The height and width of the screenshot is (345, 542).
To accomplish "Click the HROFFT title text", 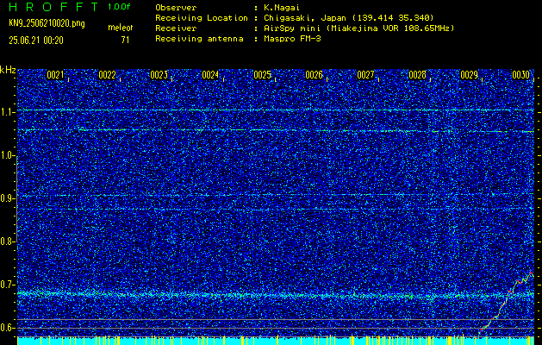I will click(x=53, y=7).
